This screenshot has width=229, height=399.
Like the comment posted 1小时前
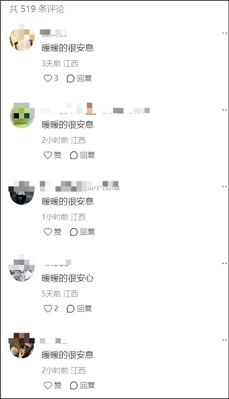coord(48,232)
